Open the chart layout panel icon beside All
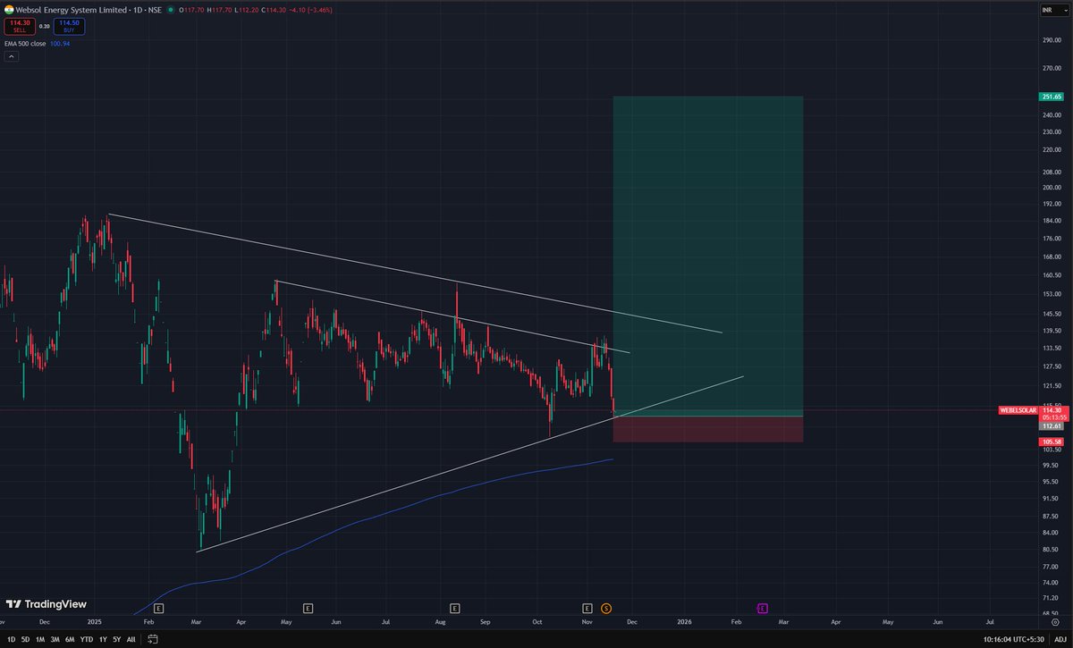The image size is (1073, 648). point(154,639)
